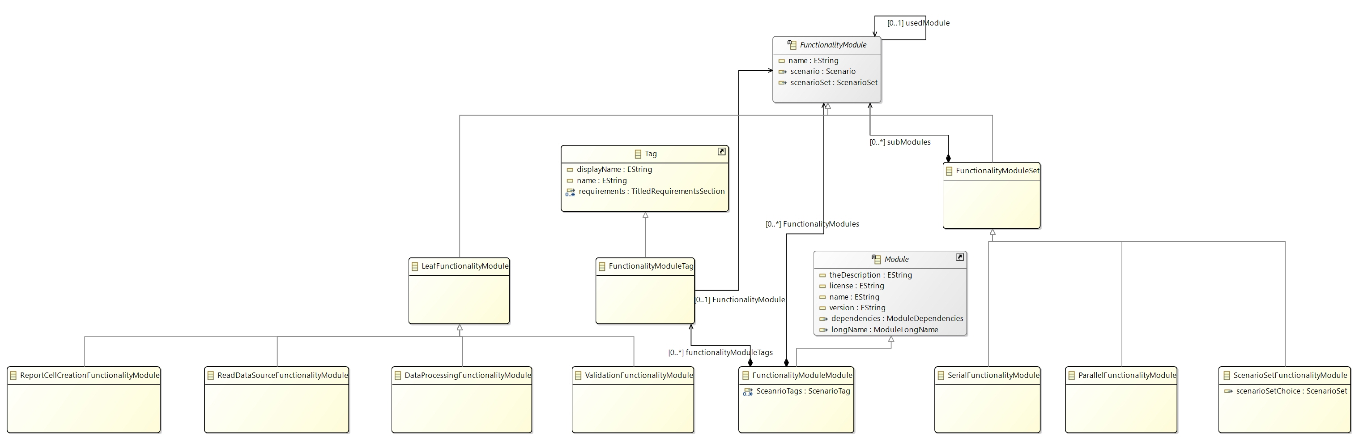The height and width of the screenshot is (441, 1359).
Task: Click the SerialFunctionalityModule class icon
Action: (x=941, y=376)
